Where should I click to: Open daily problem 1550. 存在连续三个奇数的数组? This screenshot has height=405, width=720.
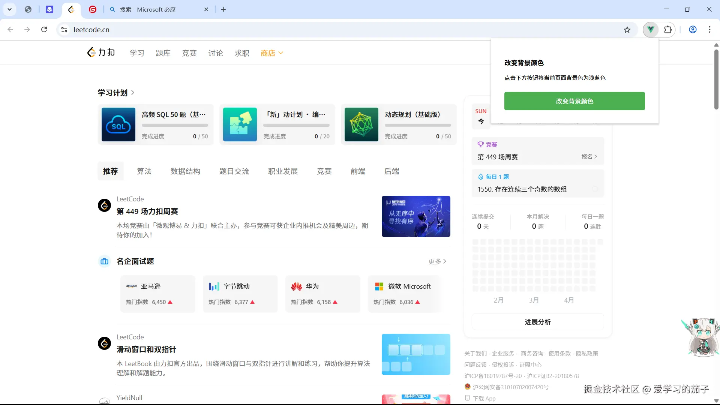pyautogui.click(x=522, y=189)
